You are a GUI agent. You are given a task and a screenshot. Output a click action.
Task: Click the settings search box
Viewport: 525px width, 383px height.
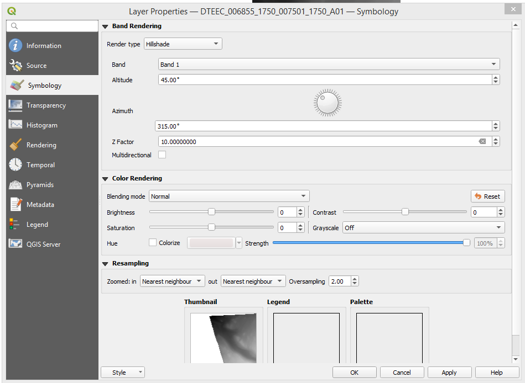click(x=52, y=26)
